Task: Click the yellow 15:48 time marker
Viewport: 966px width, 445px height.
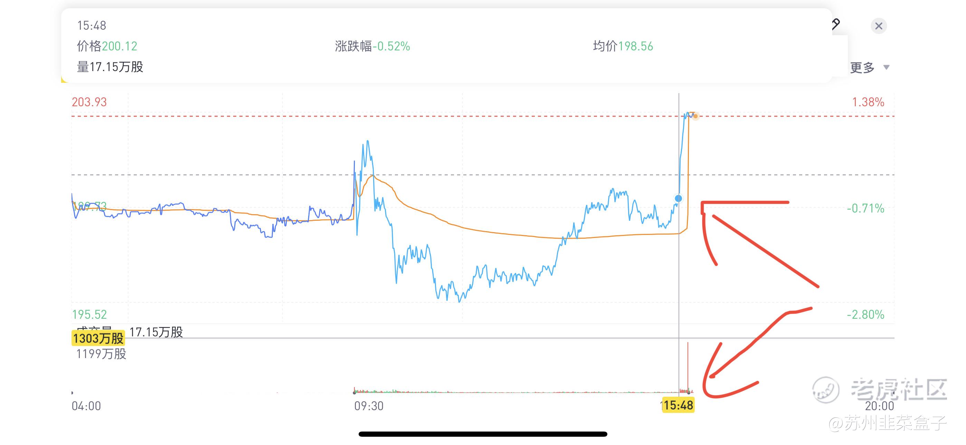Action: click(x=678, y=405)
